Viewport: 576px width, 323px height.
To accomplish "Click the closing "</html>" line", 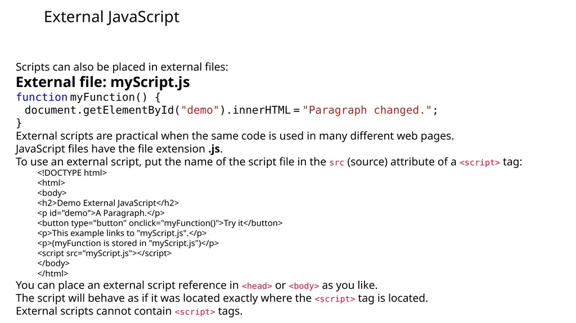I will coord(52,274).
